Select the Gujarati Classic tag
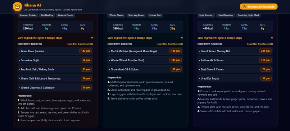 pyautogui.click(x=65, y=15)
